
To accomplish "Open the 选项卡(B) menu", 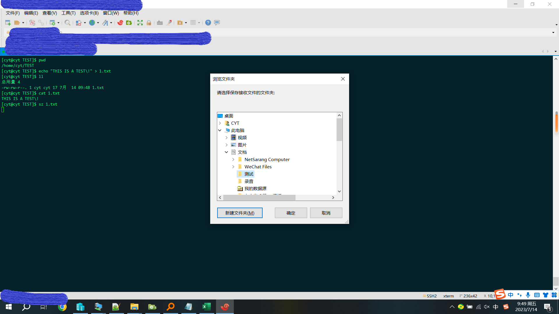I will [89, 13].
